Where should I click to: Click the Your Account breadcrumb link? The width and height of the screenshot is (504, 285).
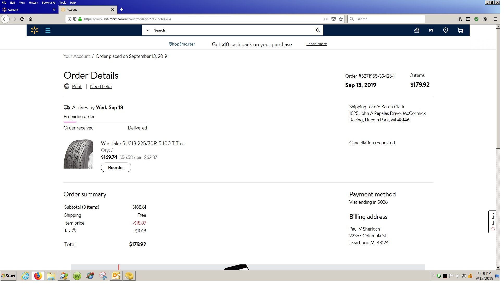[x=77, y=56]
